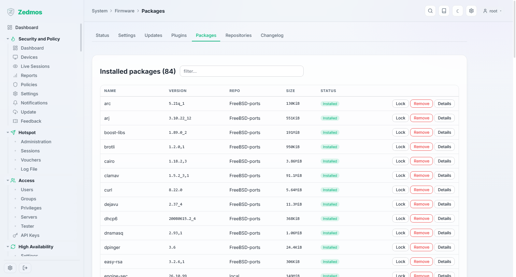Click the Zedmos shield logo
516x277 pixels.
(11, 12)
